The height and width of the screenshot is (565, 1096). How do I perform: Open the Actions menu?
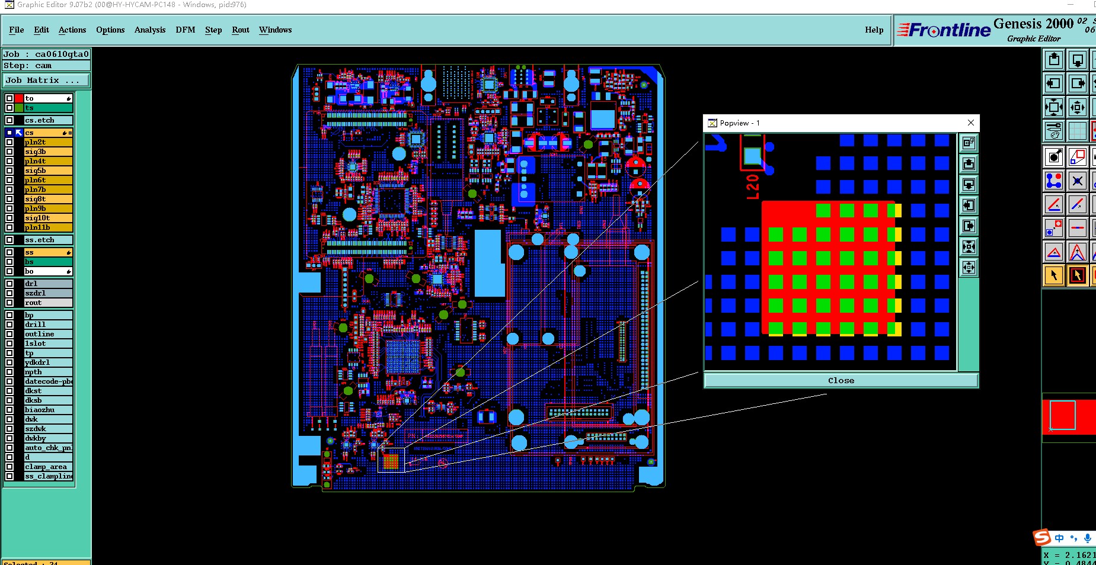pos(72,30)
